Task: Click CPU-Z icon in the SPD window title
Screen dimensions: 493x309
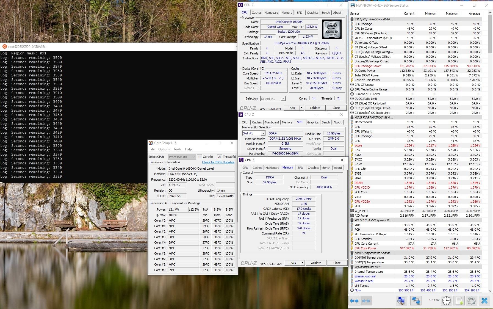Action: (241, 115)
